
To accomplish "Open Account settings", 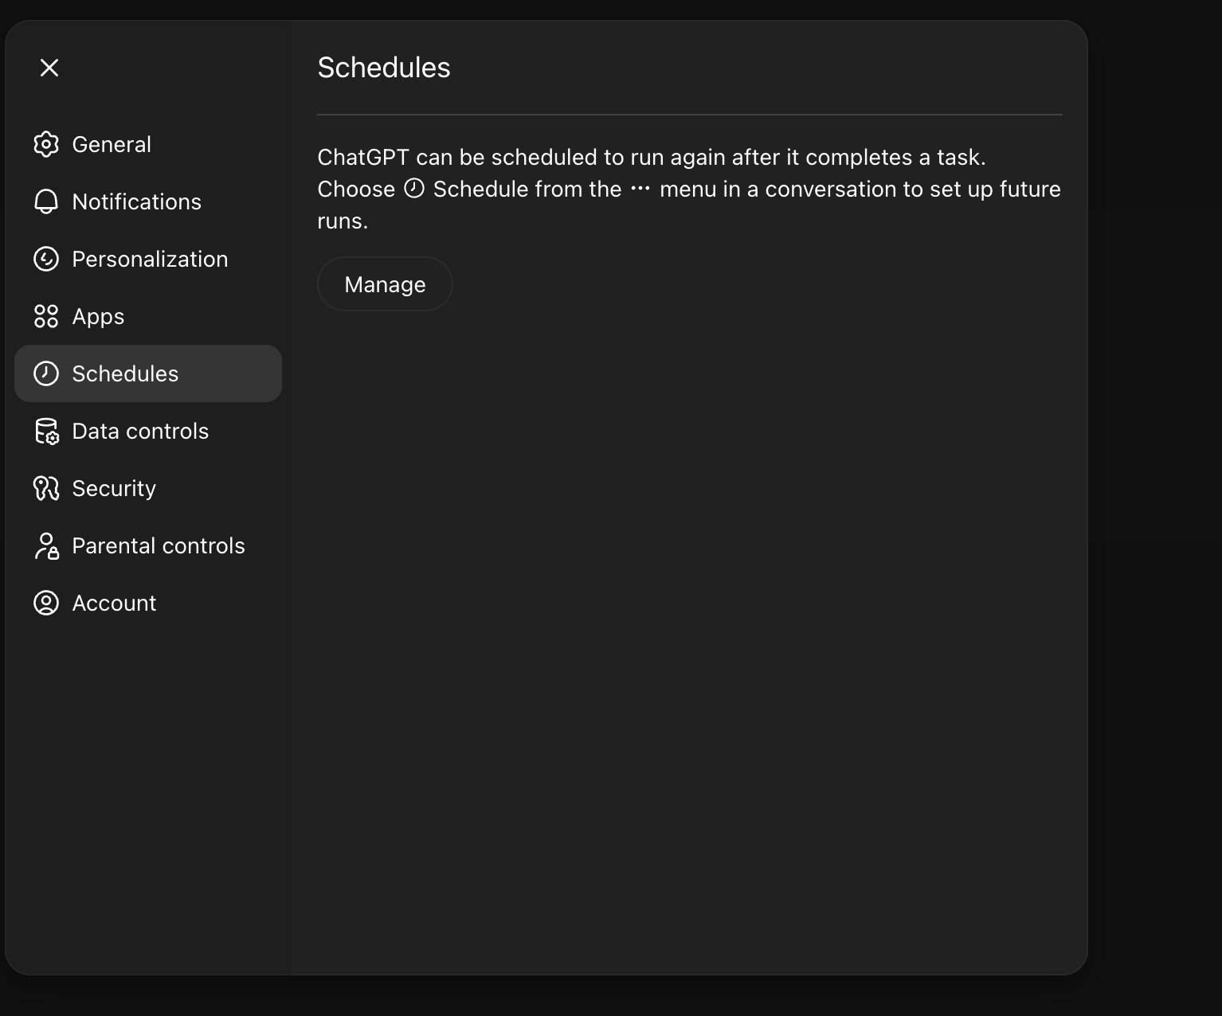I will [x=114, y=603].
